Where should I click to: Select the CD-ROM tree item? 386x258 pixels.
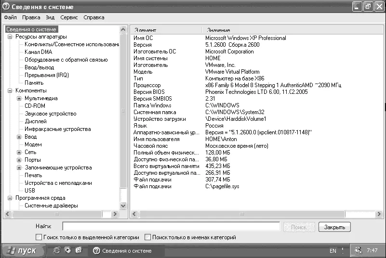[35, 106]
